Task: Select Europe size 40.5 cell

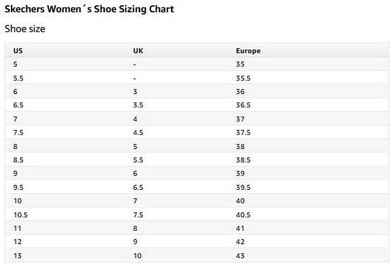Action: (243, 215)
